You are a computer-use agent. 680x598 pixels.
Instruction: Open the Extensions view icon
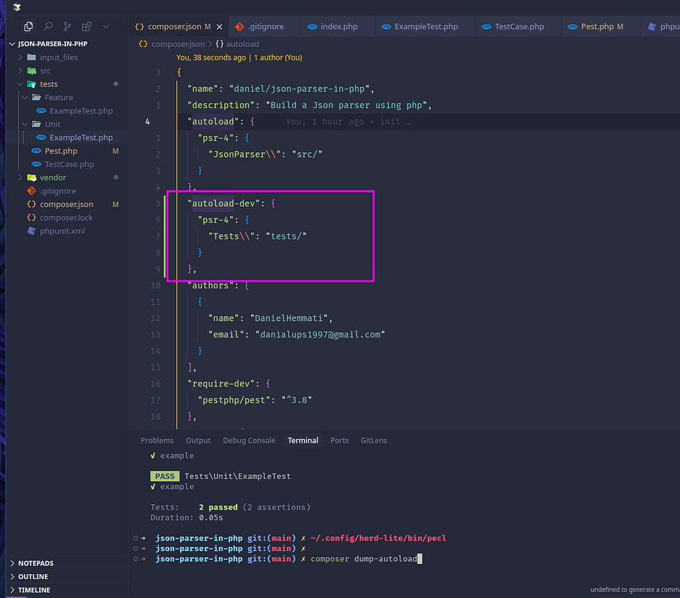(86, 27)
